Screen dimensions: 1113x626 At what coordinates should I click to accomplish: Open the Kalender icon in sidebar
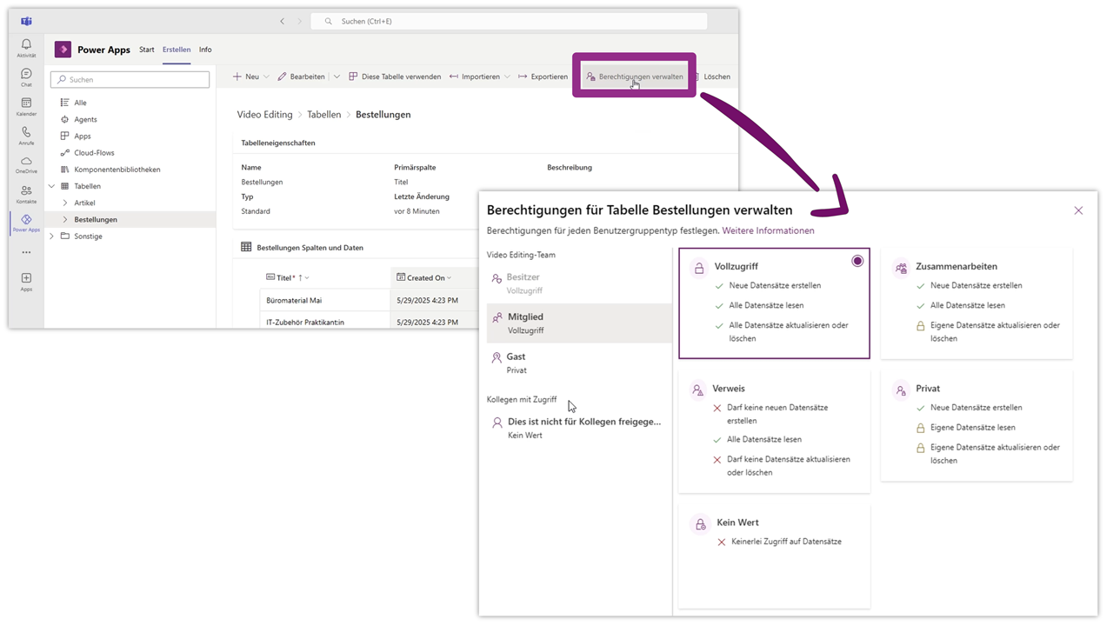tap(26, 106)
